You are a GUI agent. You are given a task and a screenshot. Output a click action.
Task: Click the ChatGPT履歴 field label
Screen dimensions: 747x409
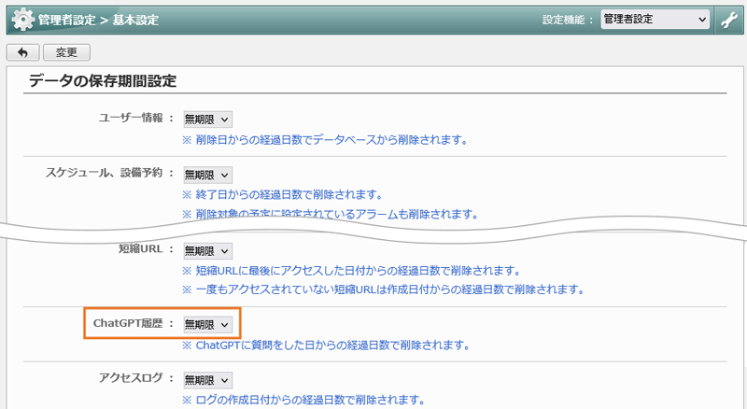128,324
